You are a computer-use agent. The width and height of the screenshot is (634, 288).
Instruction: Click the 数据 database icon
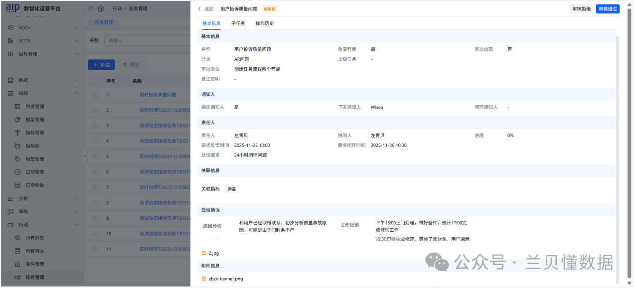10,80
